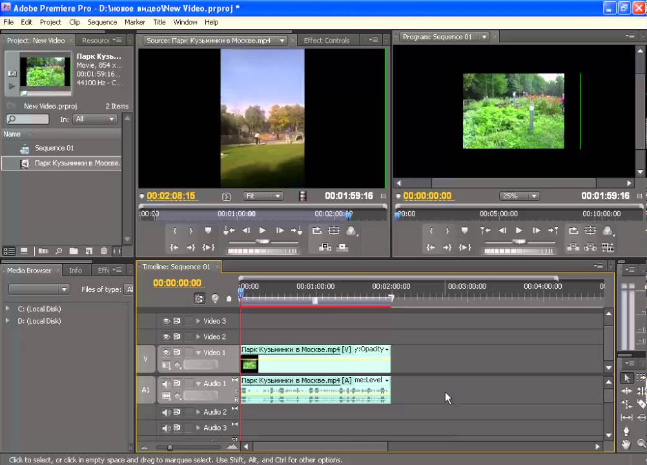Image resolution: width=647 pixels, height=465 pixels.
Task: Click Find magnifier icon in Project panel
Action: pyautogui.click(x=59, y=251)
